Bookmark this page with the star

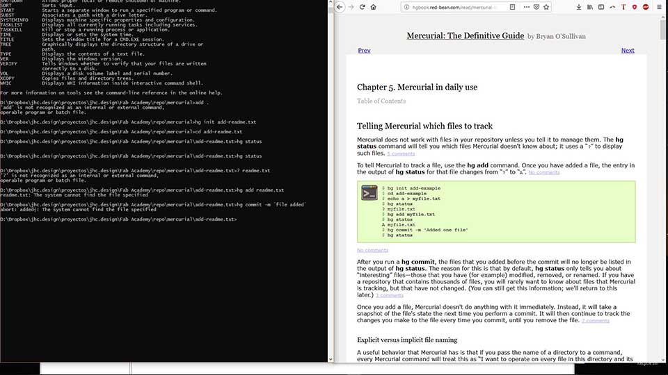coord(546,7)
